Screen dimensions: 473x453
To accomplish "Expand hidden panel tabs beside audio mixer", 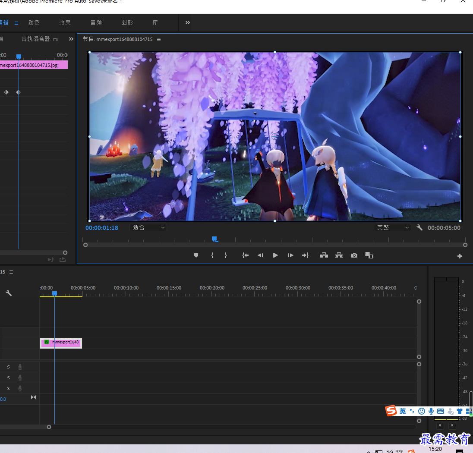I will point(71,39).
